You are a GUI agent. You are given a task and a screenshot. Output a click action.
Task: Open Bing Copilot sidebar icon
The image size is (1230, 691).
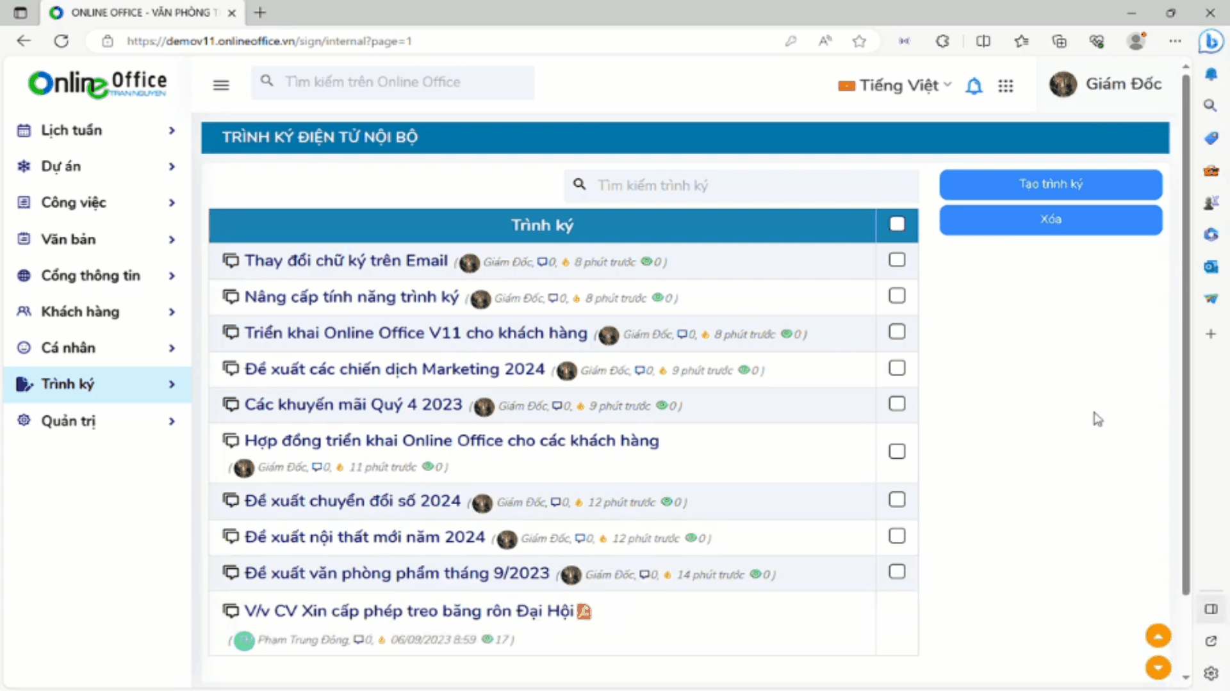pyautogui.click(x=1211, y=42)
